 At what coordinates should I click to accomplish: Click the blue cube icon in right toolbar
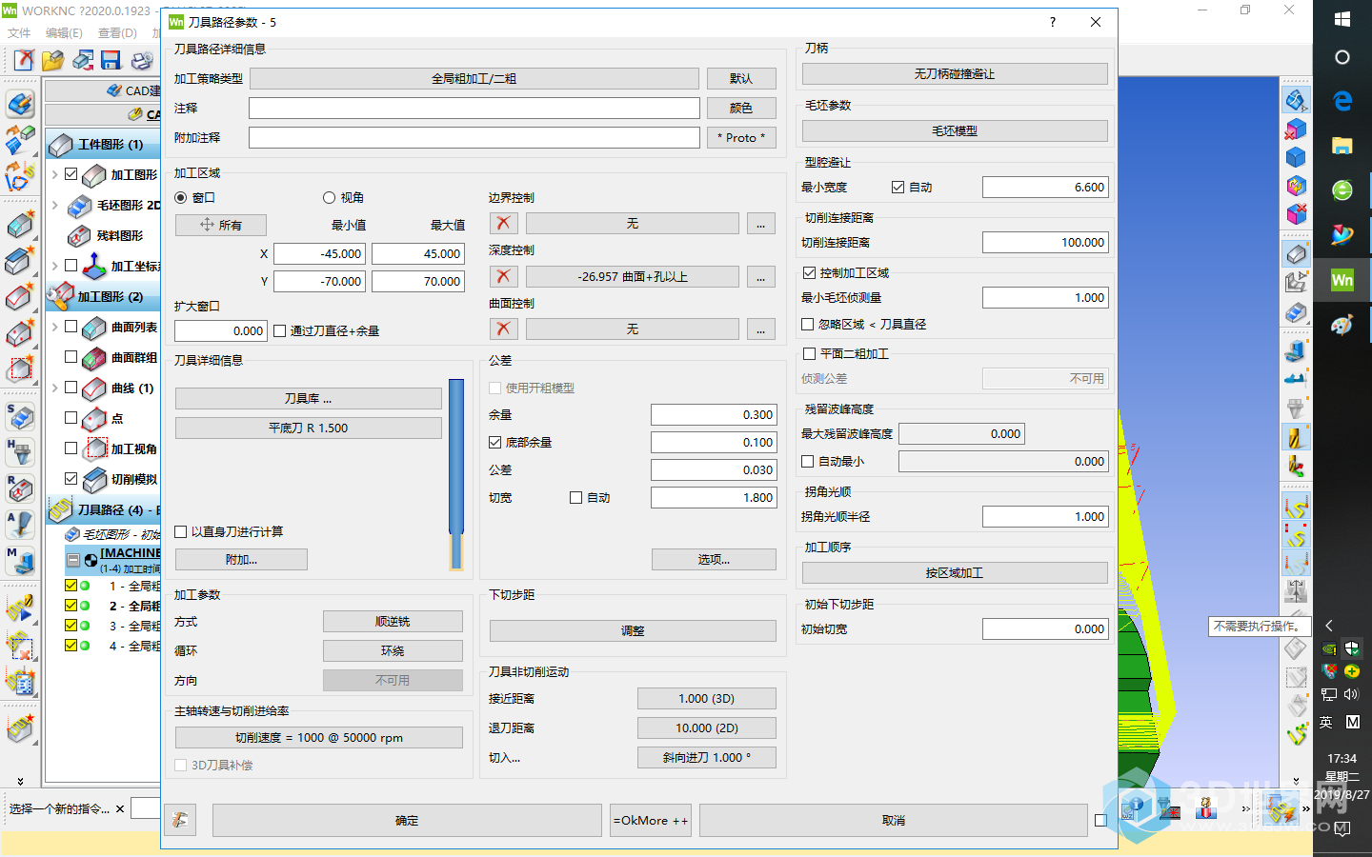click(1296, 158)
